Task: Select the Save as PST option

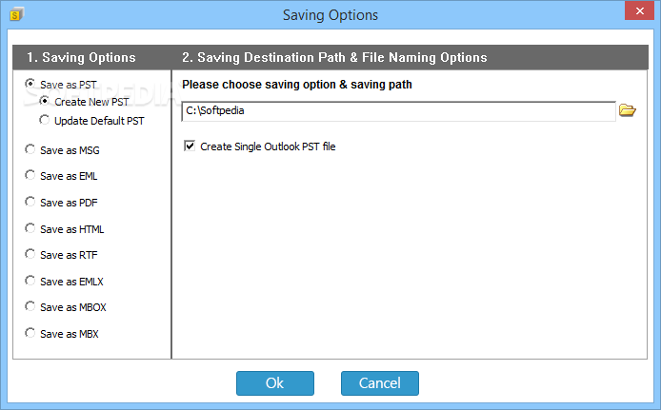Action: coord(30,85)
